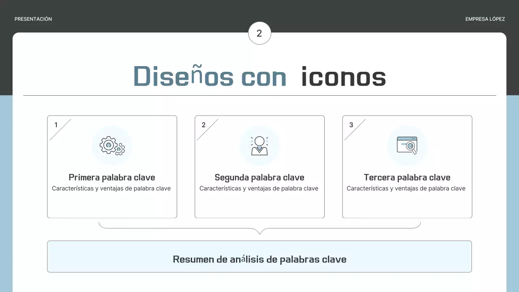Image resolution: width=519 pixels, height=292 pixels.
Task: Select the title text 'Diseños con iconos'
Action: coord(259,76)
